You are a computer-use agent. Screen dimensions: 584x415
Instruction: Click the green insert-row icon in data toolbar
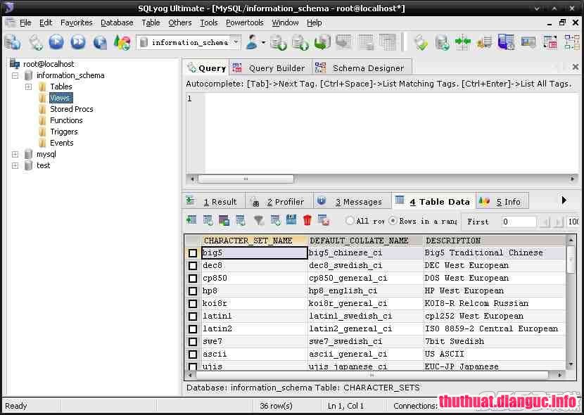click(x=191, y=220)
